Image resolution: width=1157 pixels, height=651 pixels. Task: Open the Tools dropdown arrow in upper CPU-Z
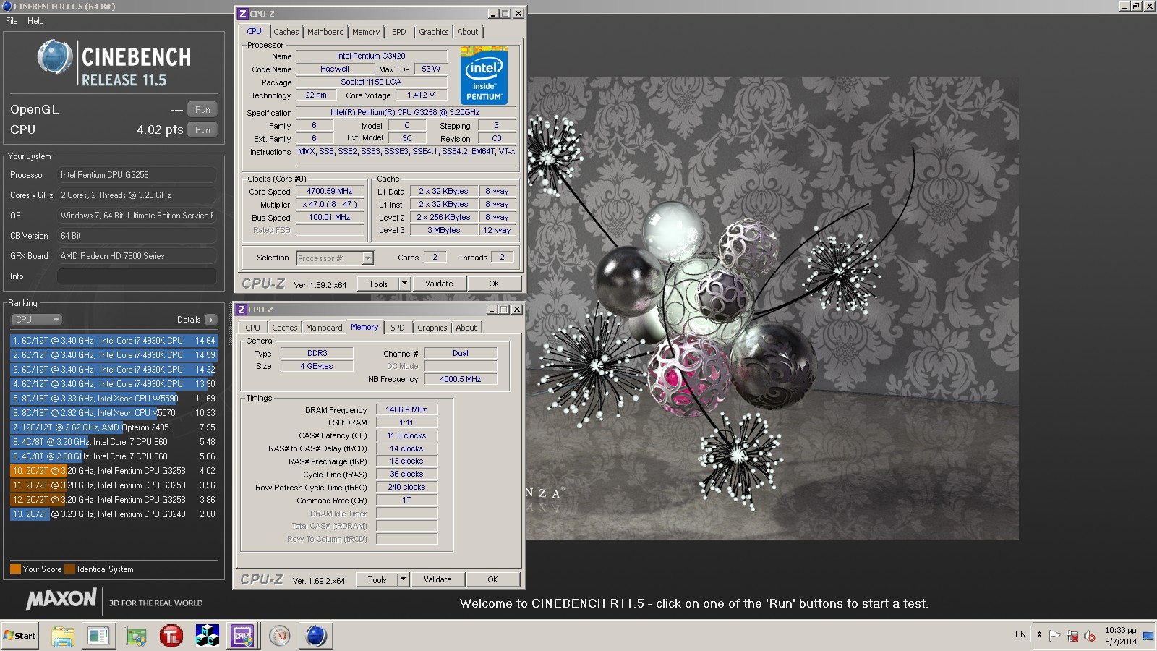point(405,284)
